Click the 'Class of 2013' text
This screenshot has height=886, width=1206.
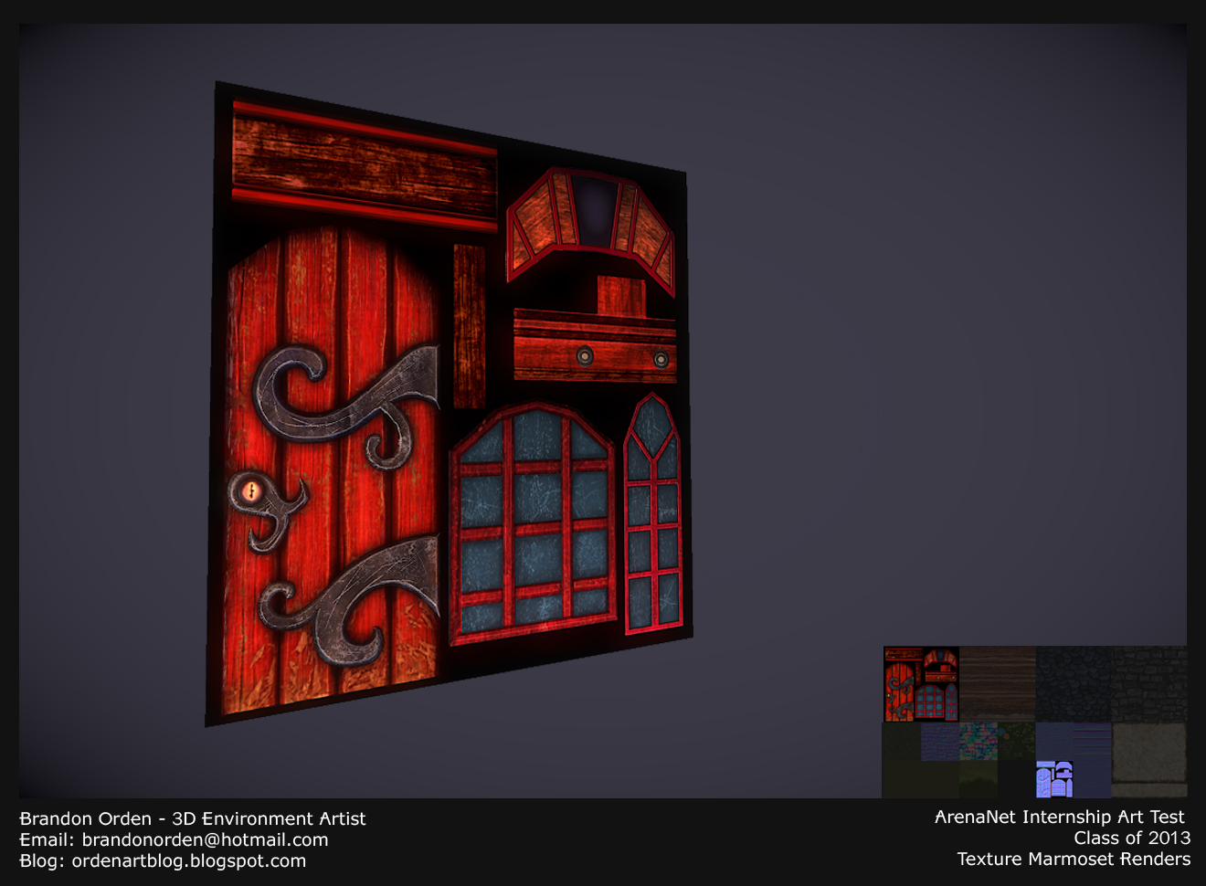1132,838
